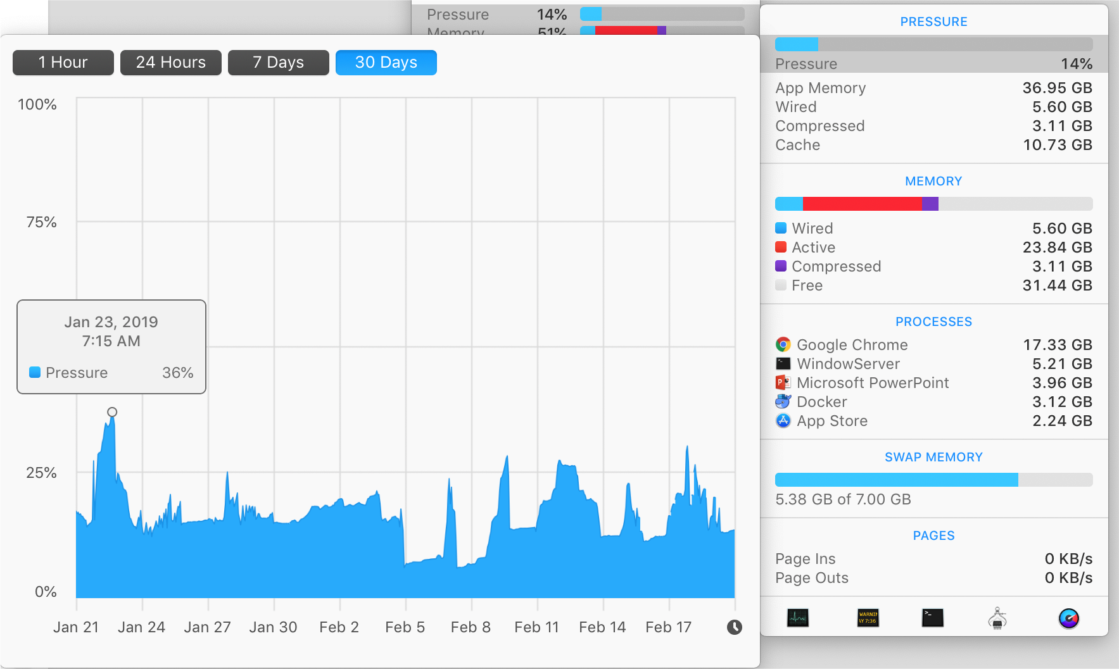
Task: Select the 24 Hours time range
Action: click(x=171, y=63)
